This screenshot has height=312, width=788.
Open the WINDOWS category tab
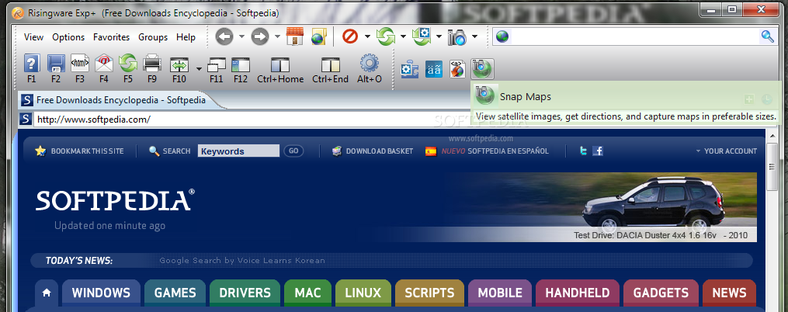[x=101, y=293]
